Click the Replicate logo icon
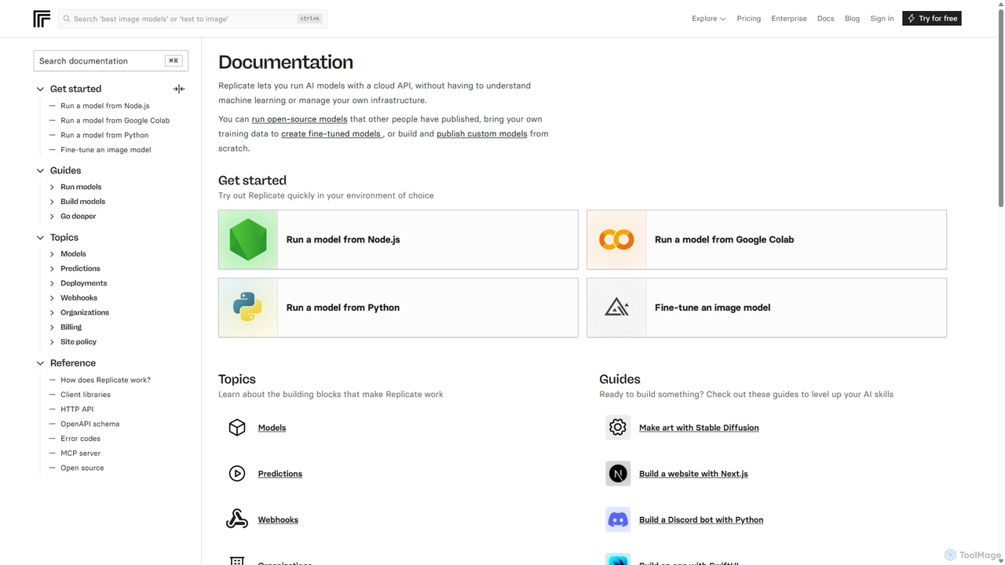 click(42, 19)
